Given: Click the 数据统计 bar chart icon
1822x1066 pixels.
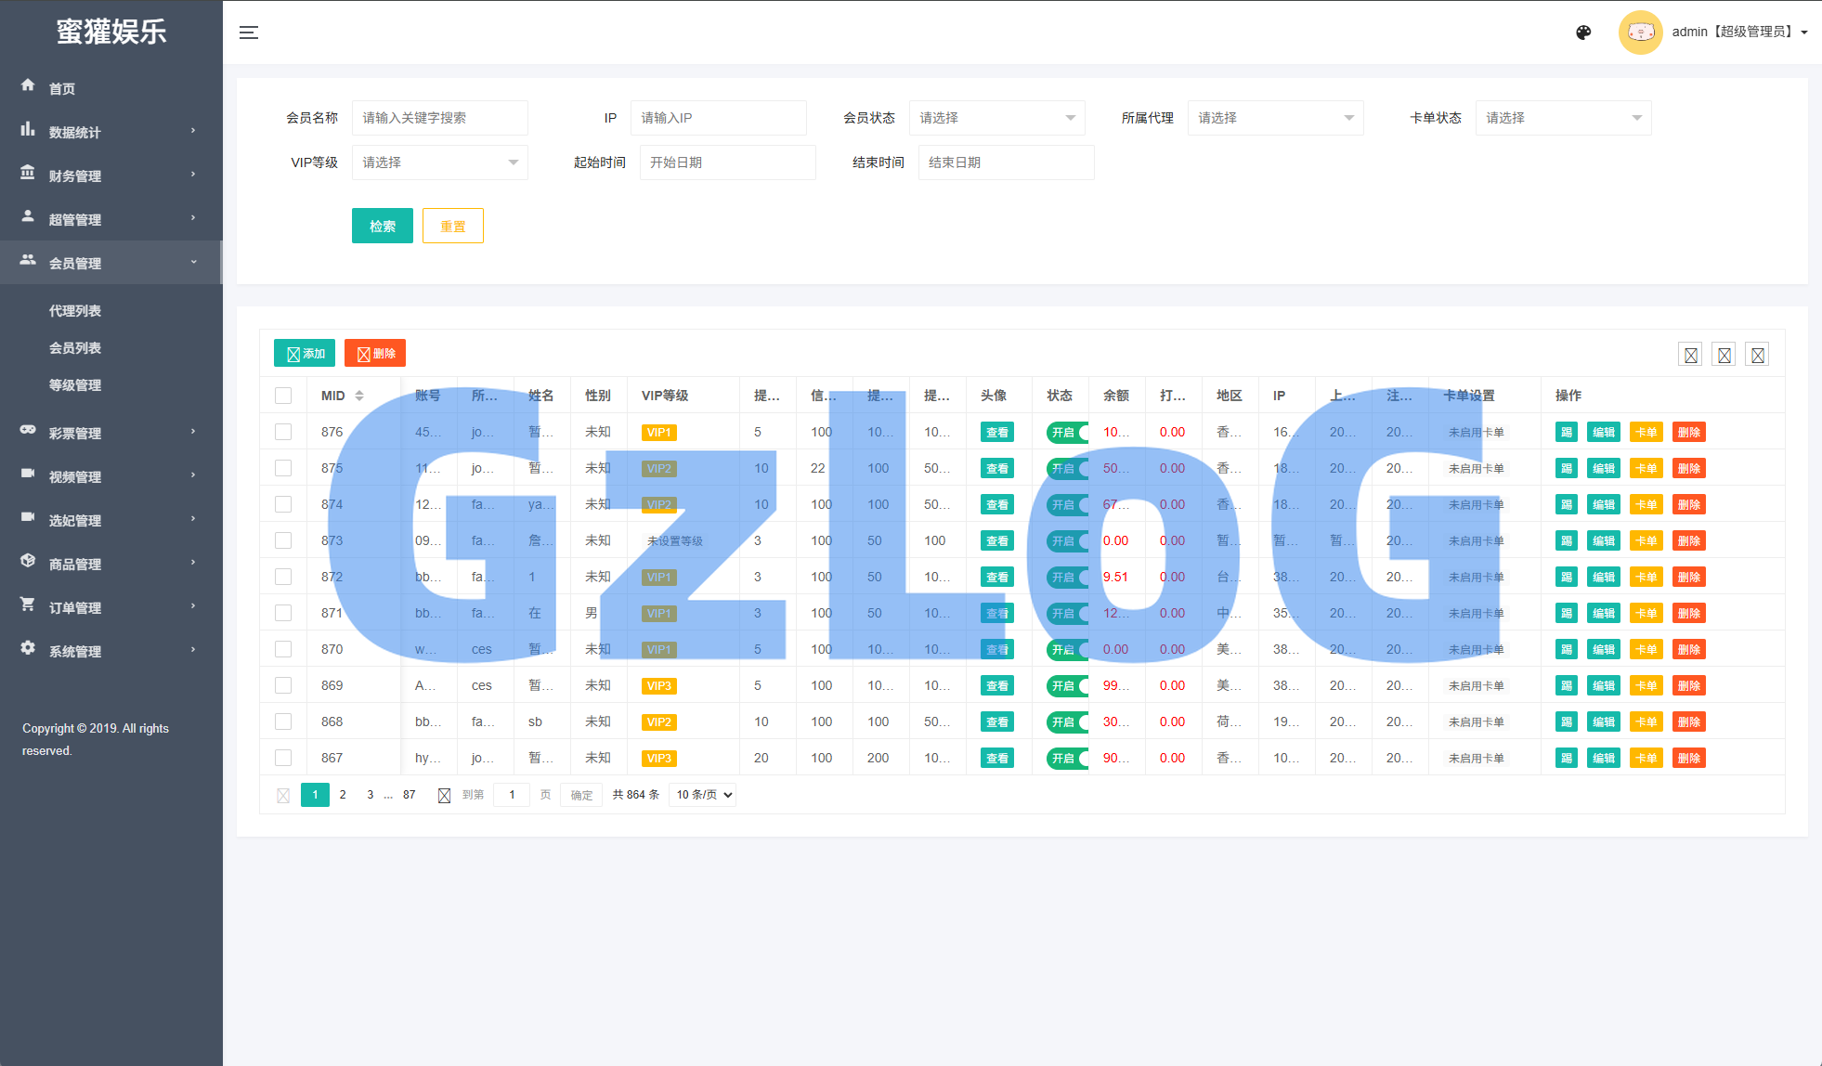Looking at the screenshot, I should pyautogui.click(x=28, y=129).
